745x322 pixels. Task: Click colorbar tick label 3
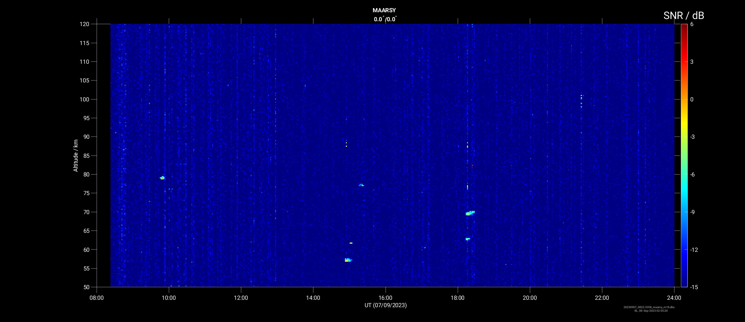[x=692, y=62]
